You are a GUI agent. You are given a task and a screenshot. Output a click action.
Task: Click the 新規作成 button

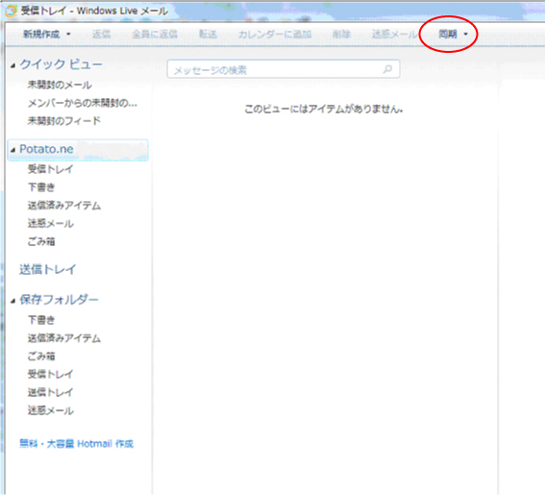(x=41, y=34)
